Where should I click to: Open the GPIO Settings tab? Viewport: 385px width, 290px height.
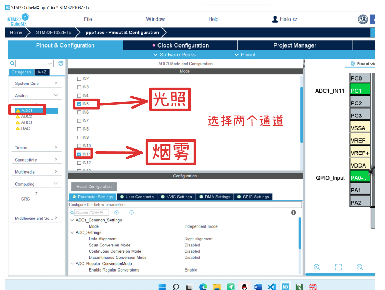pyautogui.click(x=253, y=197)
